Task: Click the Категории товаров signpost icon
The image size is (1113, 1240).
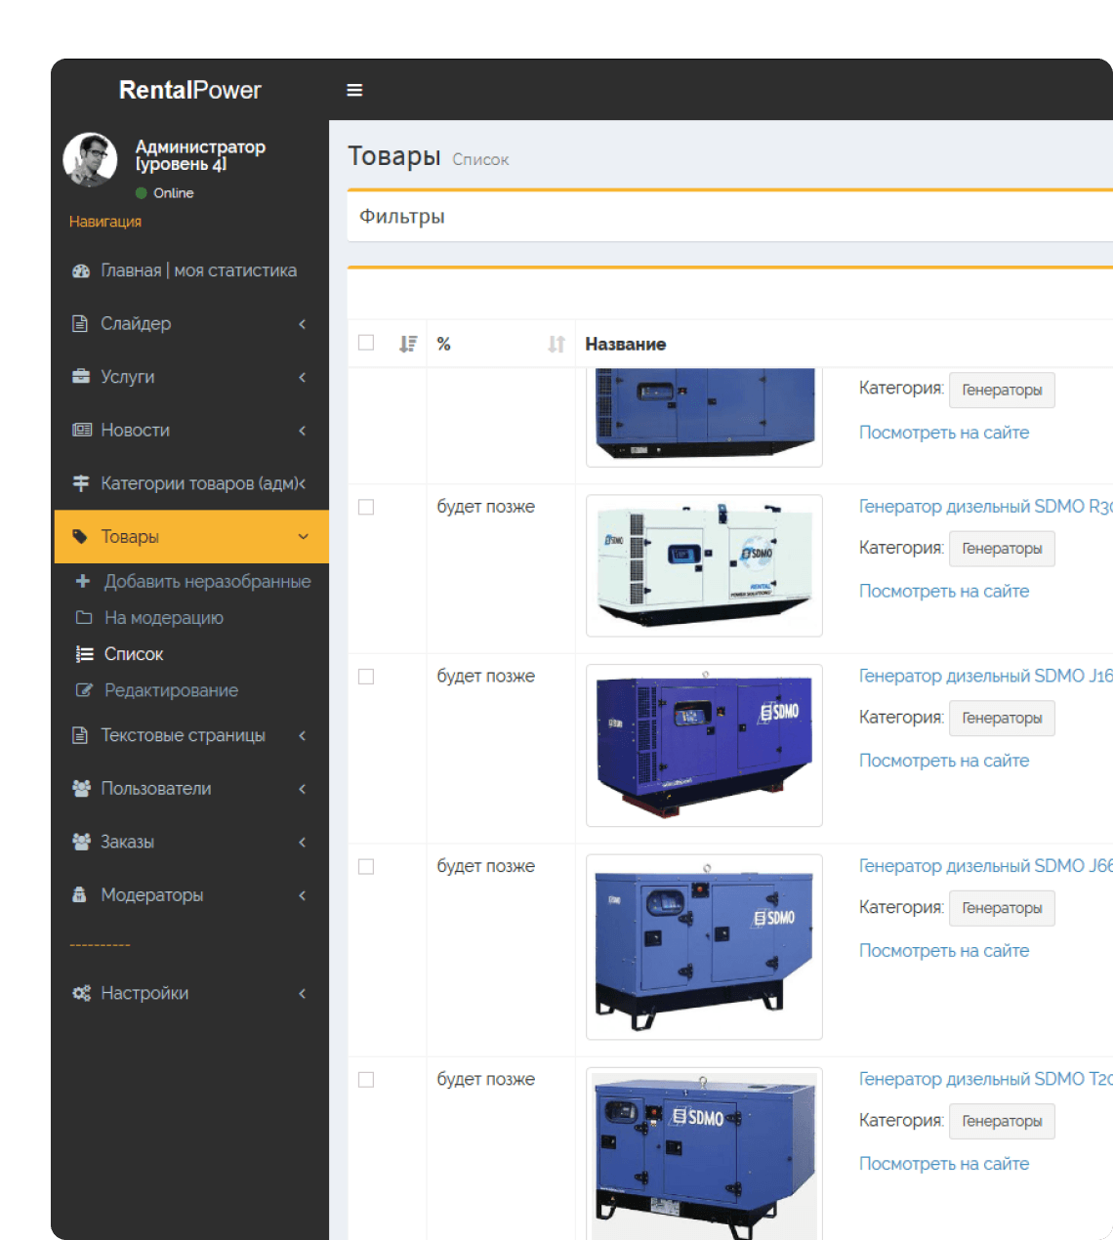Action: click(81, 483)
